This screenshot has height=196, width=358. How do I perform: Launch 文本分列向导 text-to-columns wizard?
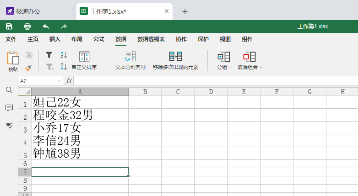click(130, 61)
